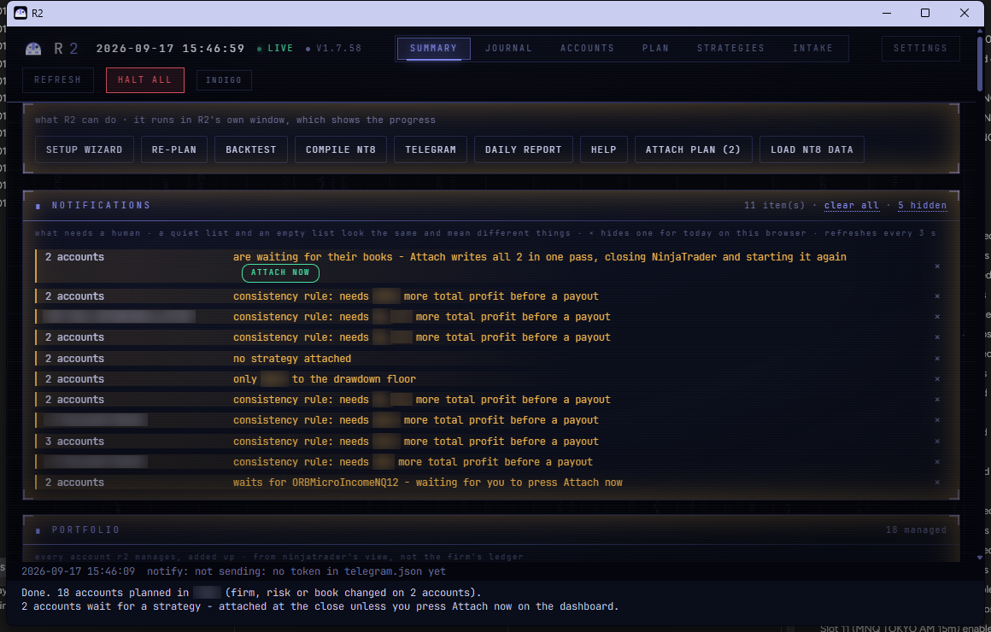Go to the Accounts tab
The image size is (991, 632).
(x=587, y=49)
